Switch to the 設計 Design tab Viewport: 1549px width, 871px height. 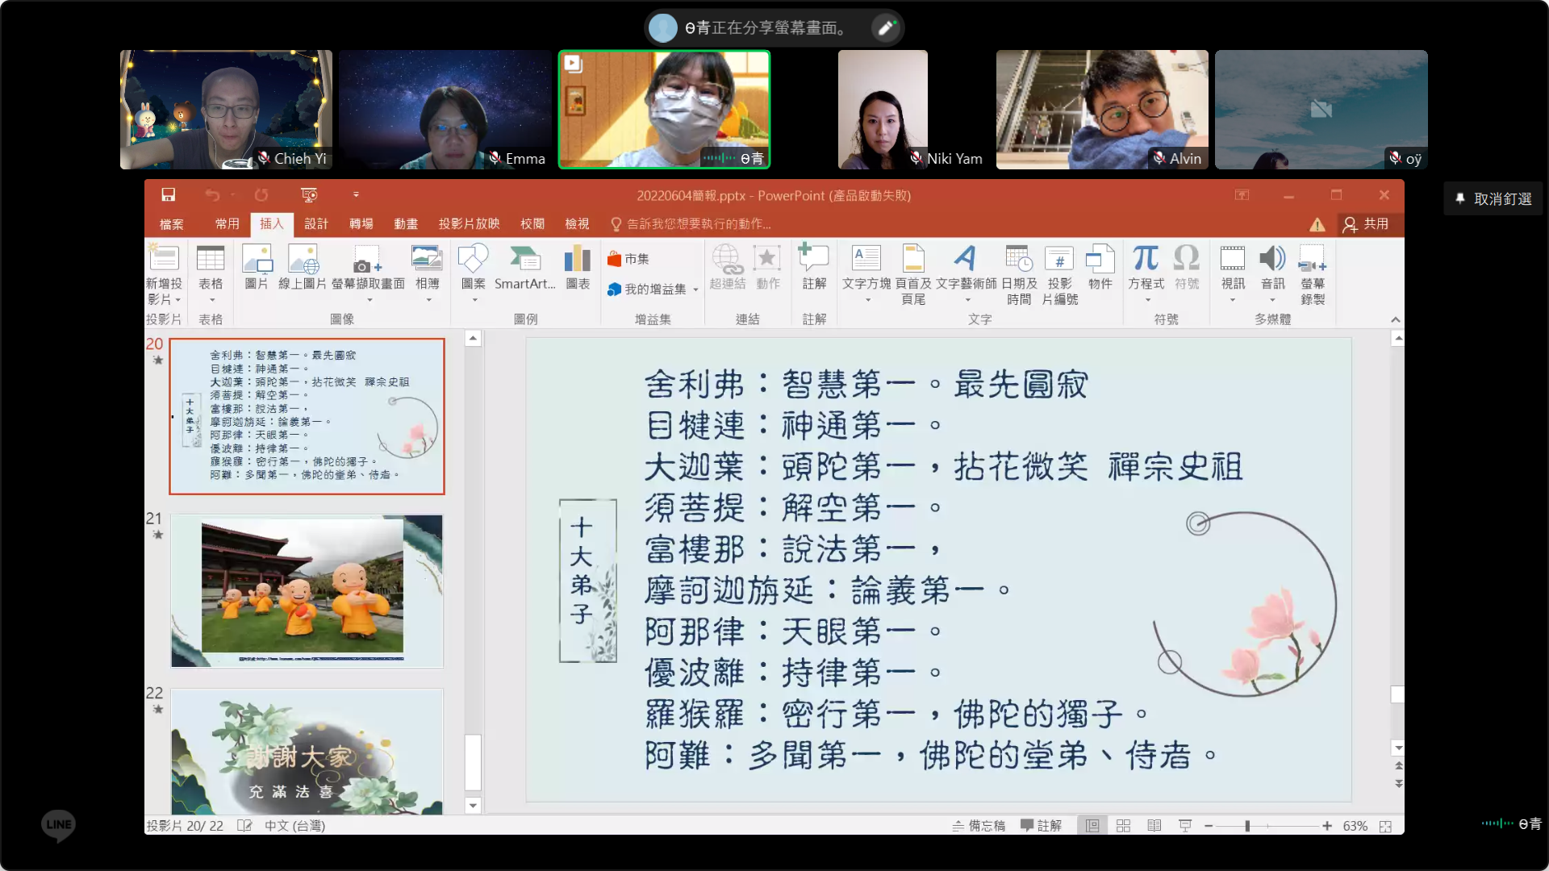316,224
